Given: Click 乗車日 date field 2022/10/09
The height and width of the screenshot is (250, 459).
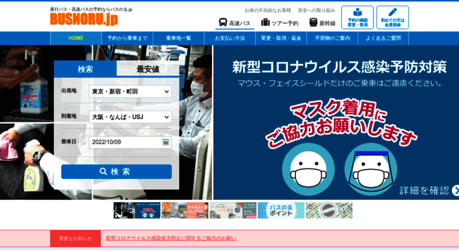Looking at the screenshot, I should point(131,142).
